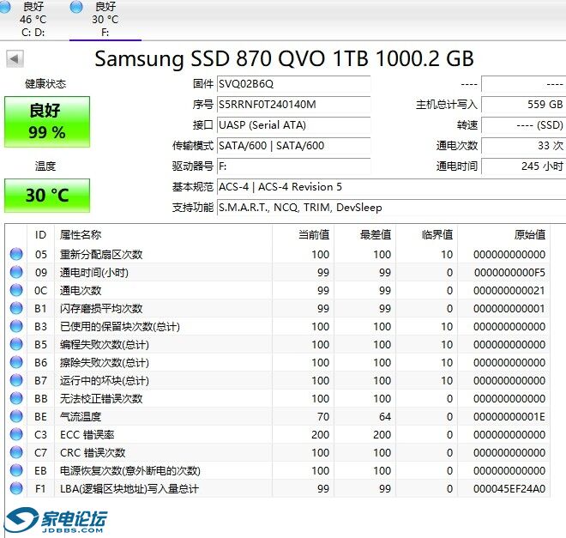Click status icon for attribute F1

coord(16,488)
